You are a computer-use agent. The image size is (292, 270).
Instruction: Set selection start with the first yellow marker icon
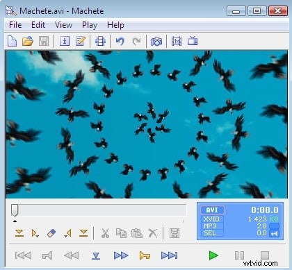(x=19, y=233)
